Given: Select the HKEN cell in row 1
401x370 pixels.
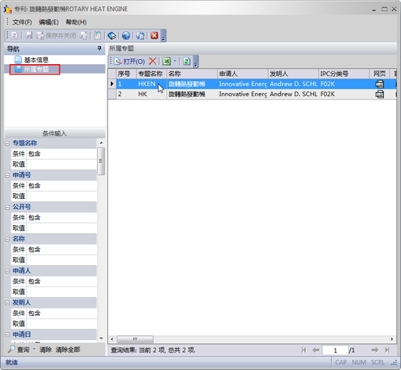Looking at the screenshot, I should tap(152, 84).
